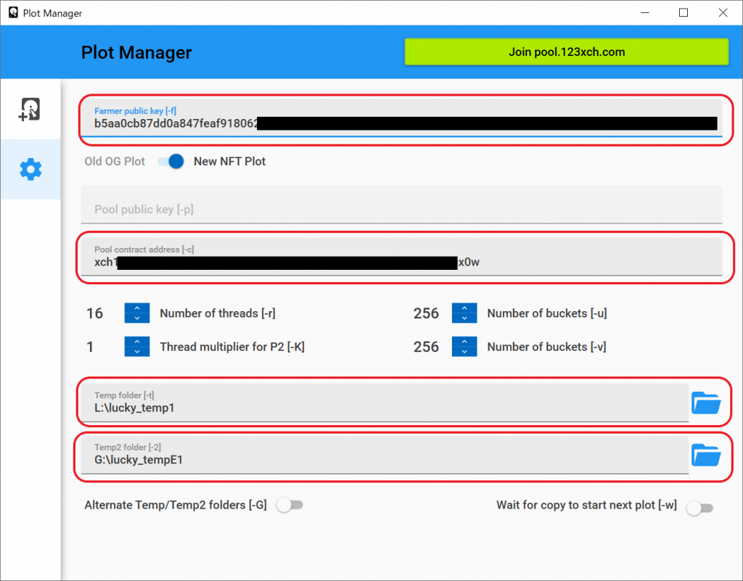The height and width of the screenshot is (581, 743).
Task: Change Number of buckets [-u] stepper
Action: pyautogui.click(x=464, y=313)
